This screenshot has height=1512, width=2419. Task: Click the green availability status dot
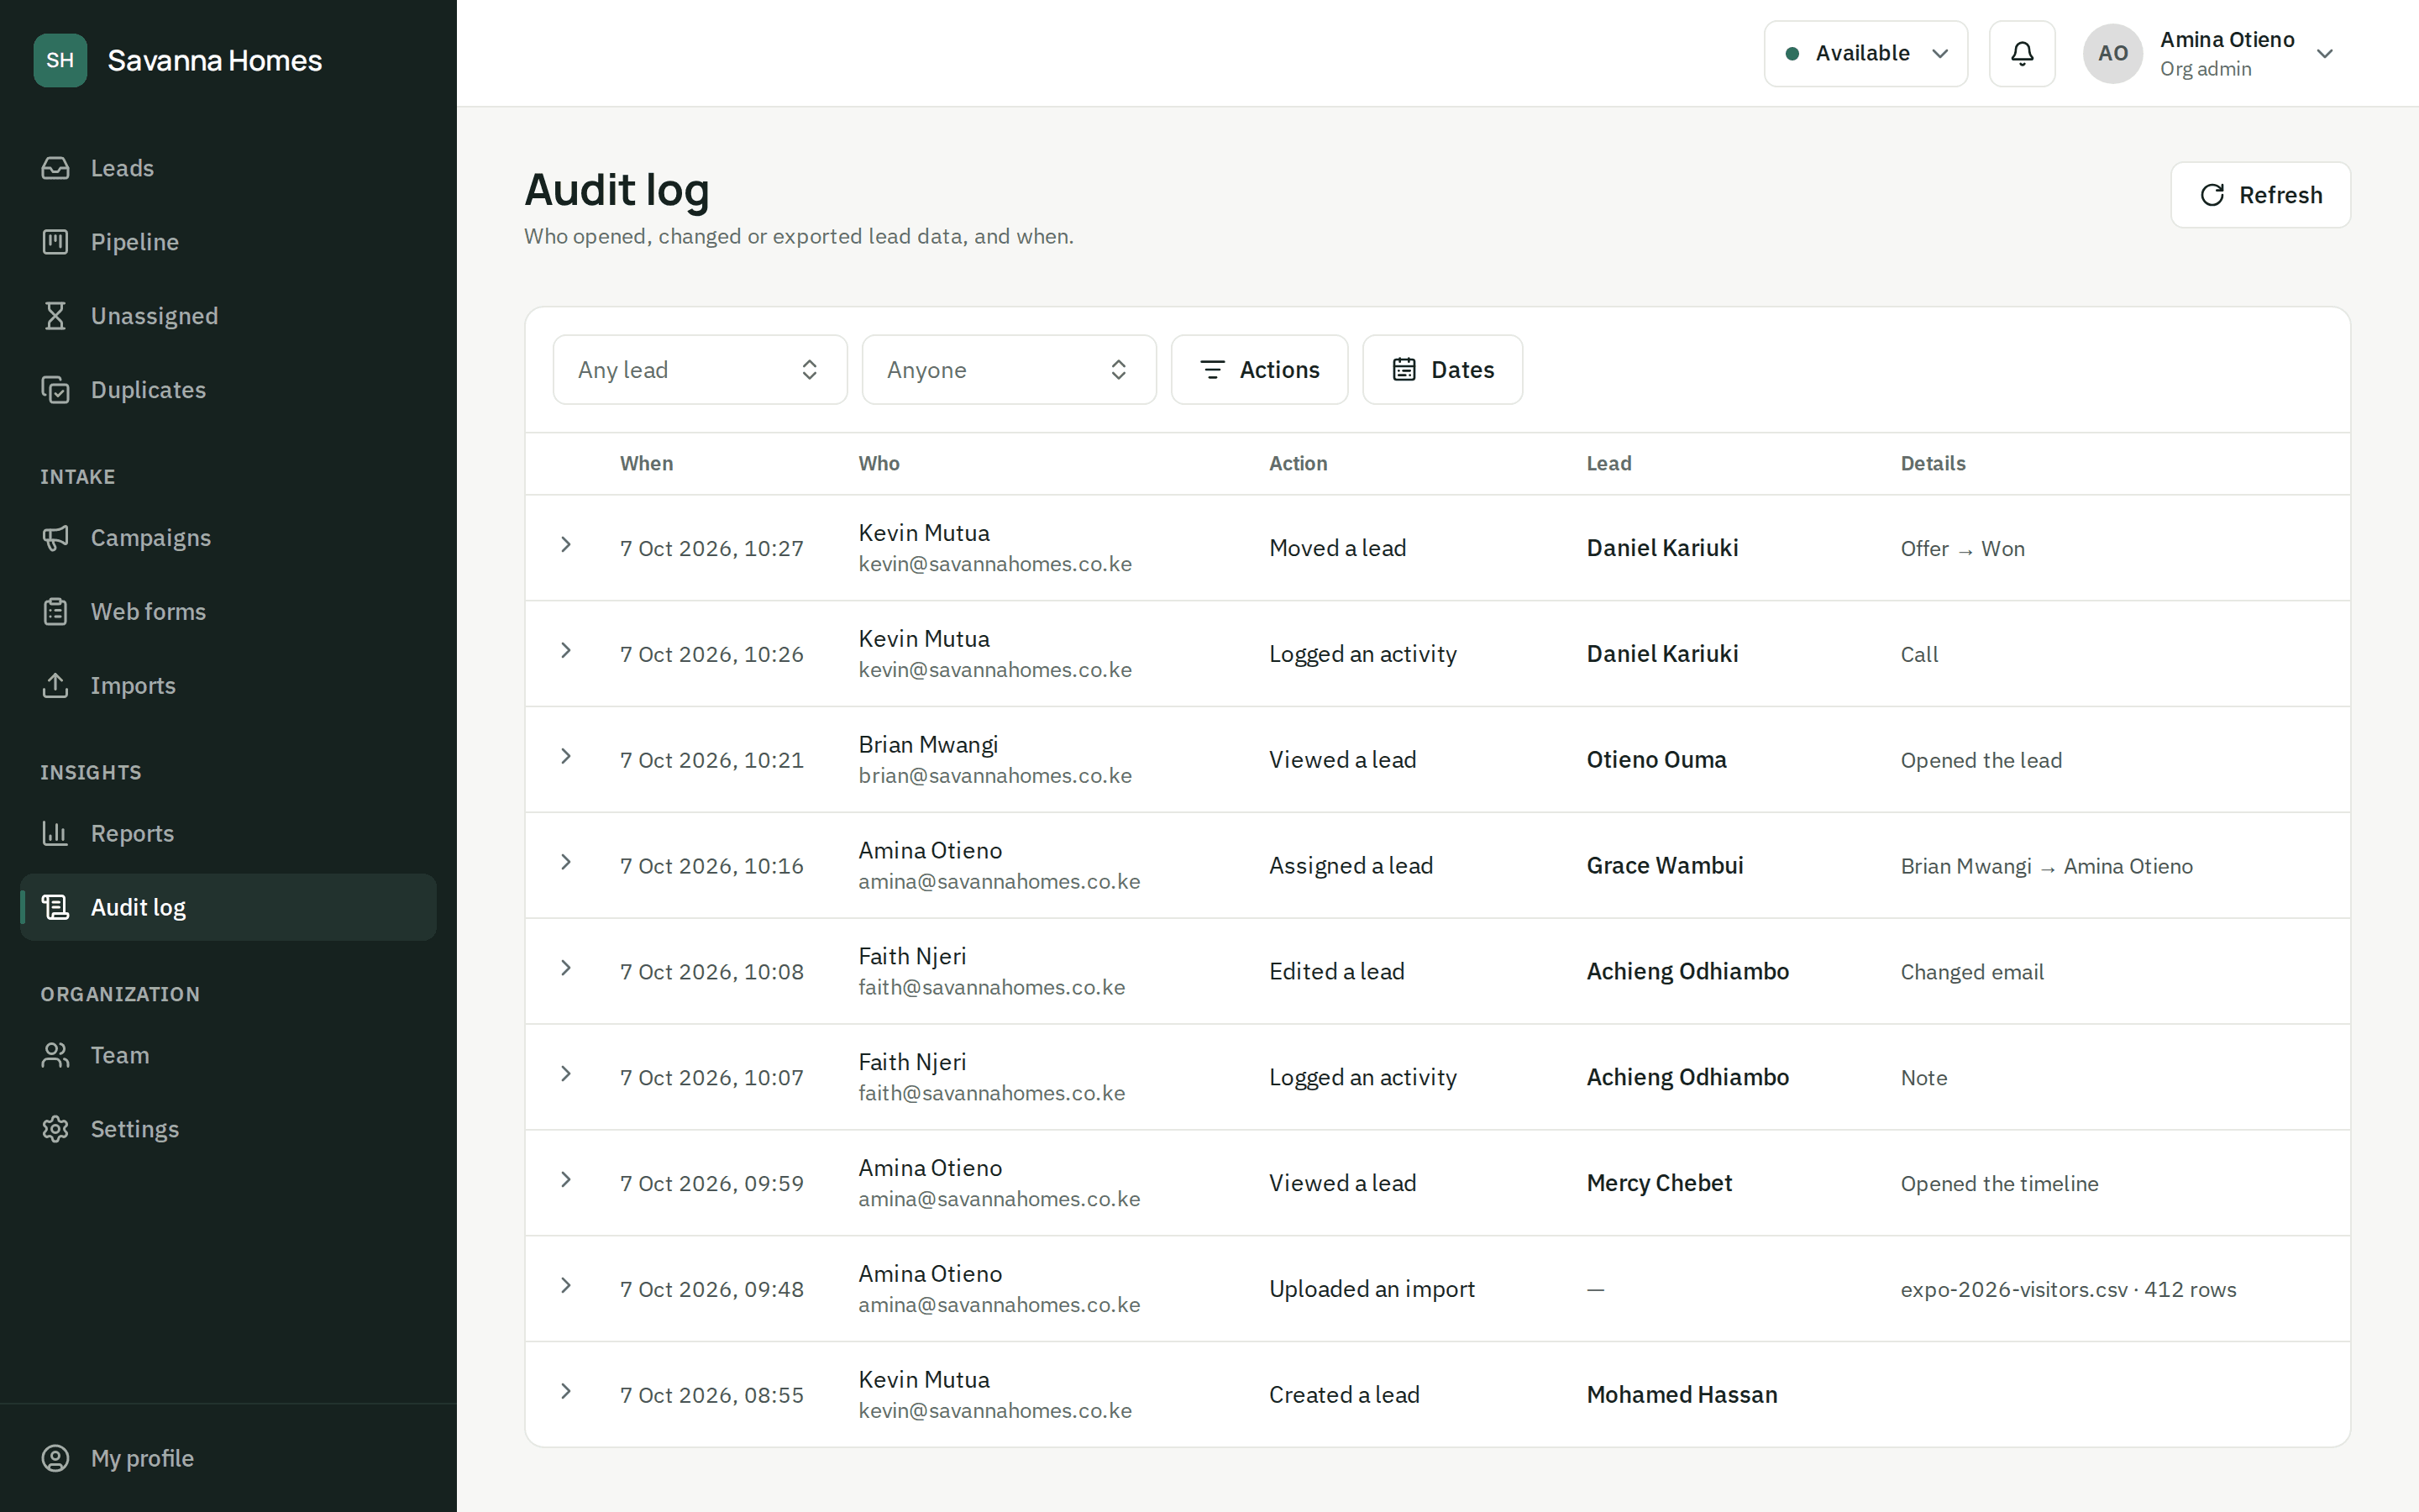(x=1793, y=54)
